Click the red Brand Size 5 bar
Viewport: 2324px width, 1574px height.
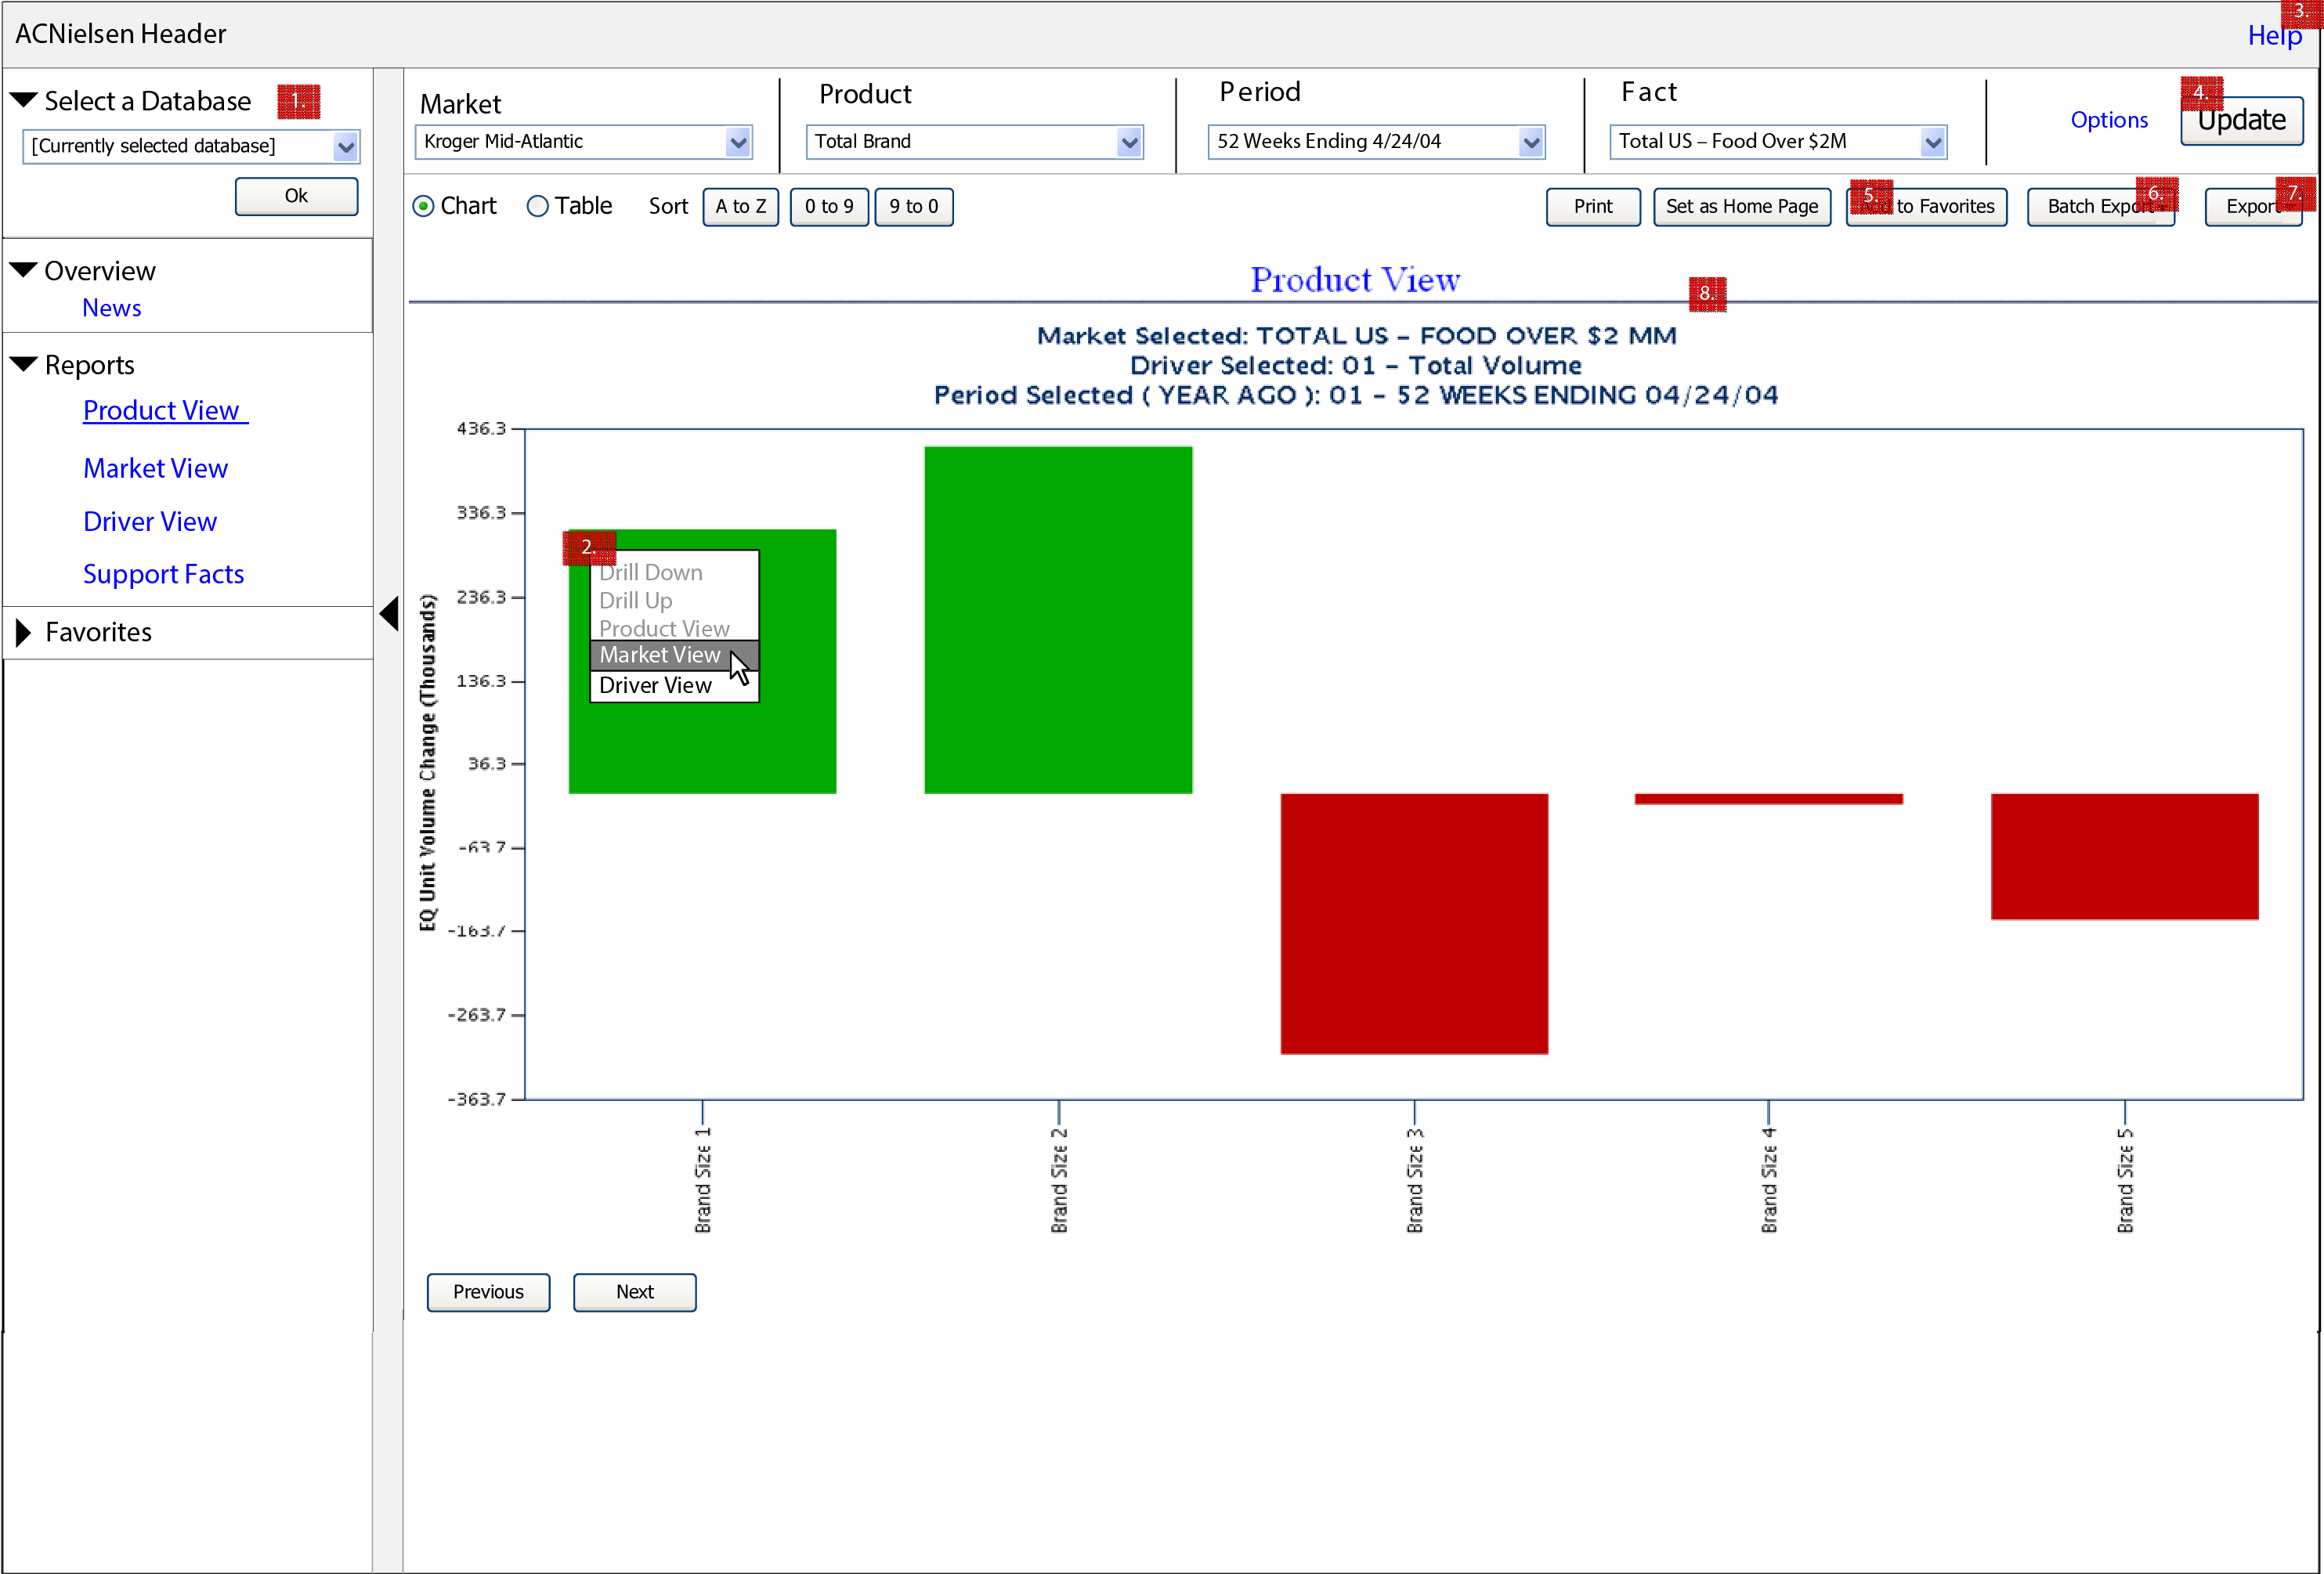click(x=2125, y=857)
